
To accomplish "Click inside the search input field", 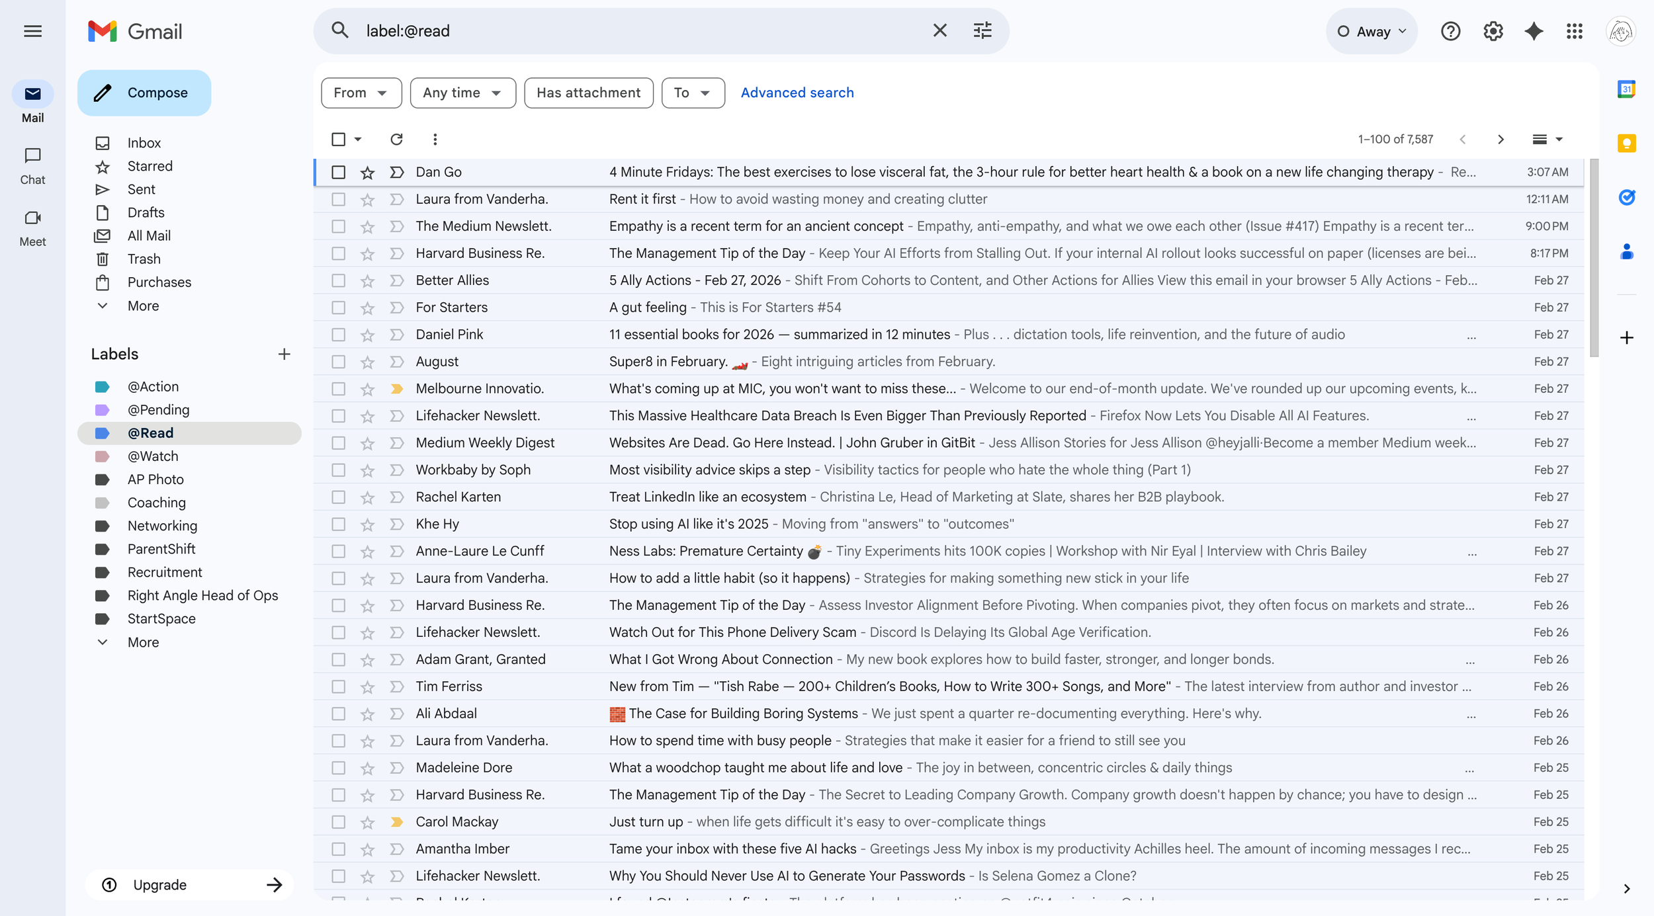I will coord(595,30).
